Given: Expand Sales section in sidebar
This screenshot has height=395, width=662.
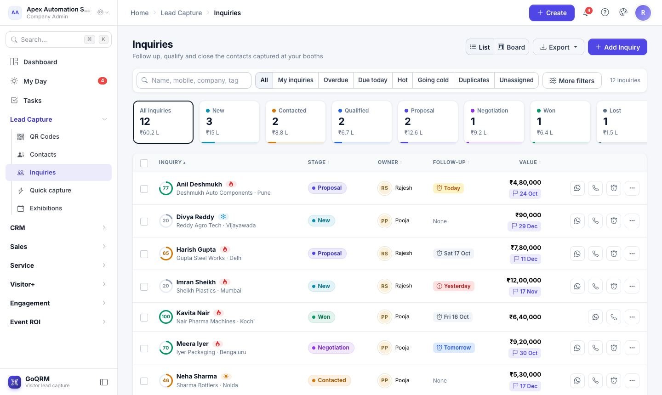Looking at the screenshot, I should pyautogui.click(x=58, y=247).
